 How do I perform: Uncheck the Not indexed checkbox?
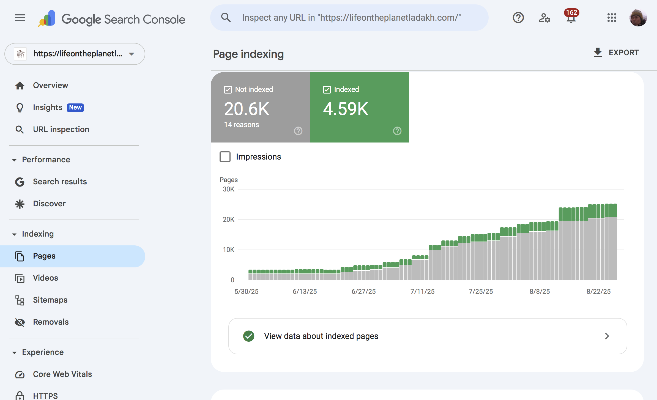pyautogui.click(x=228, y=90)
